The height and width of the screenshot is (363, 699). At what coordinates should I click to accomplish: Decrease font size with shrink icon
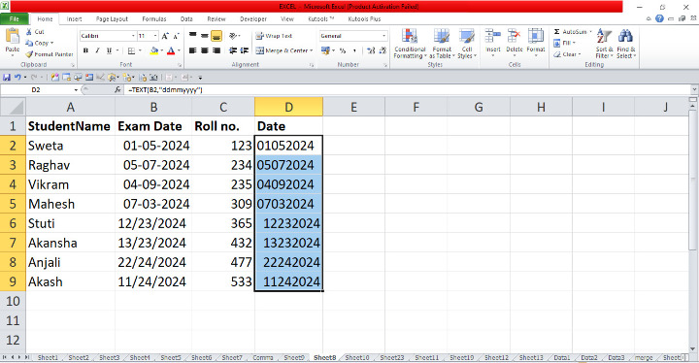point(176,36)
